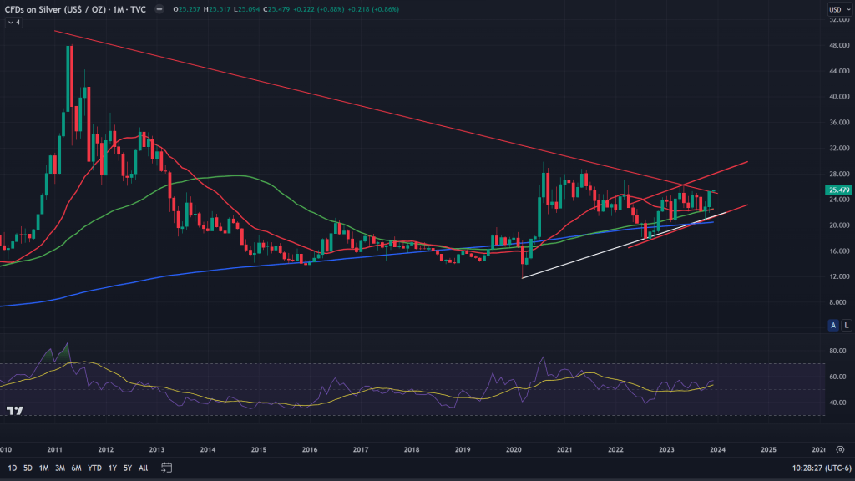Expand the collapsed indicators legend showing 4

(x=13, y=23)
